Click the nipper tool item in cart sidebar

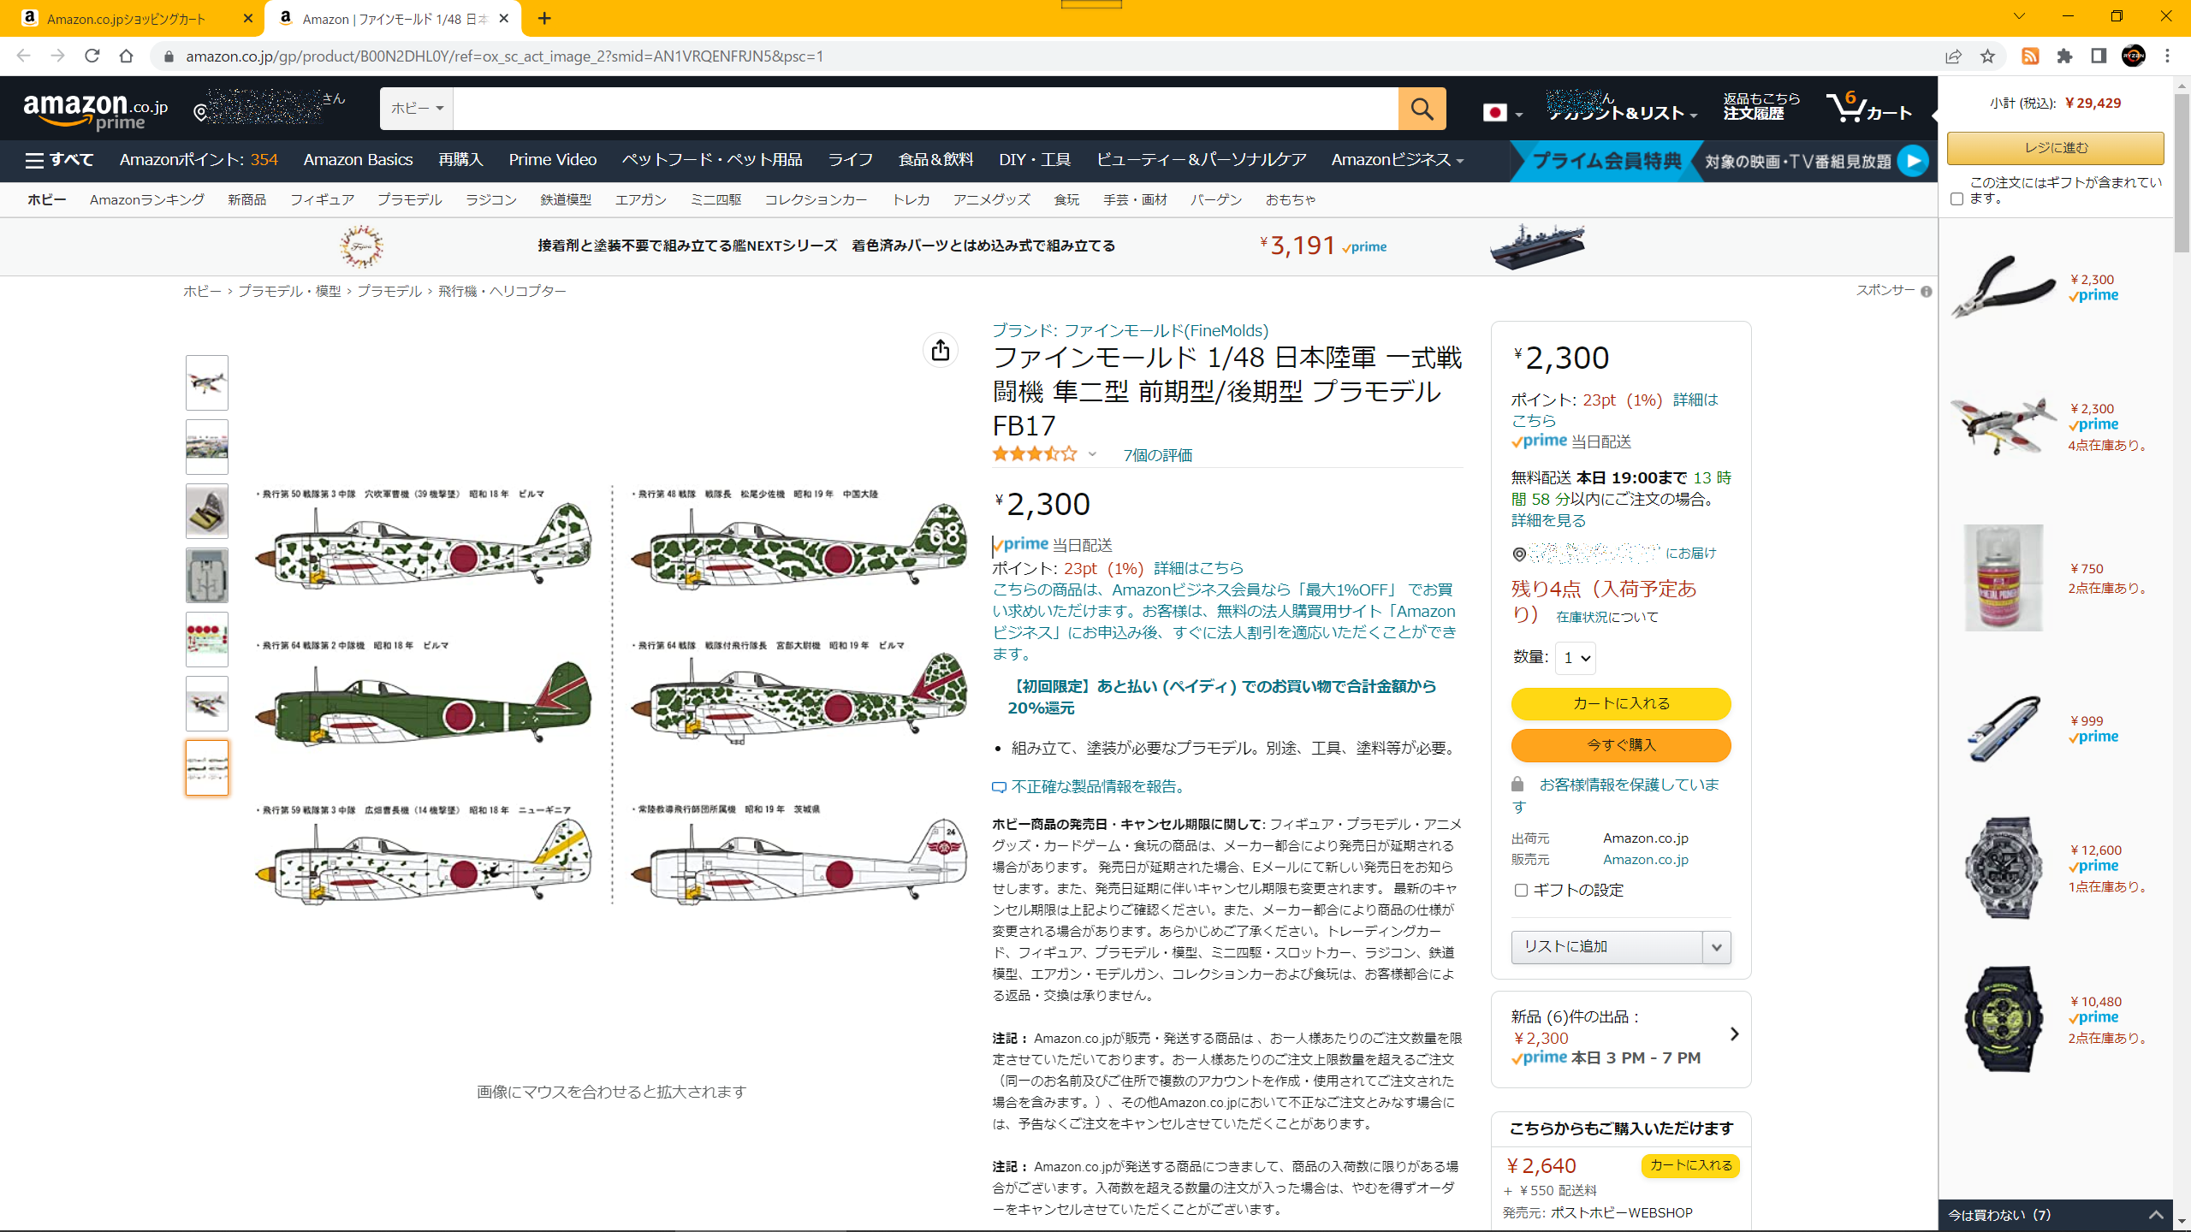2003,287
